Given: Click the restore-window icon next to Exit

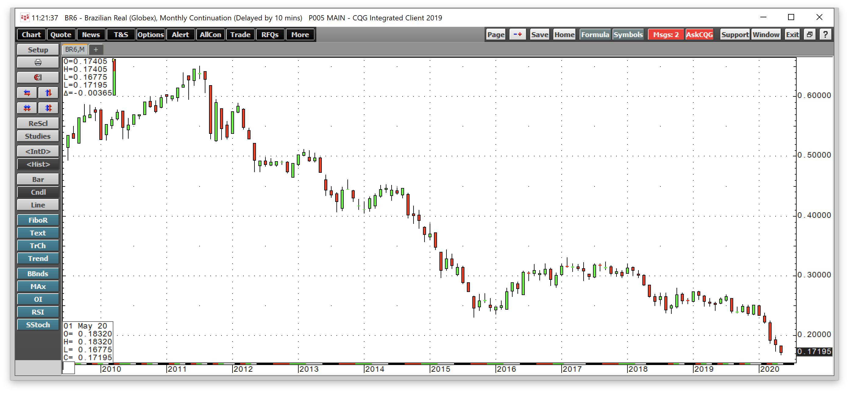Looking at the screenshot, I should [809, 35].
